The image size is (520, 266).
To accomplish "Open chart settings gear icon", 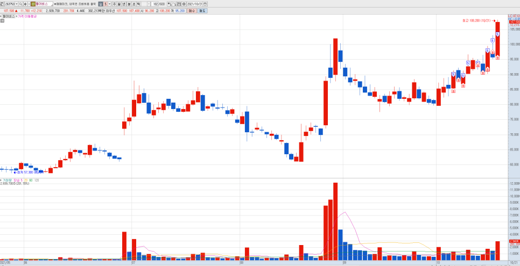I will coord(184,4).
